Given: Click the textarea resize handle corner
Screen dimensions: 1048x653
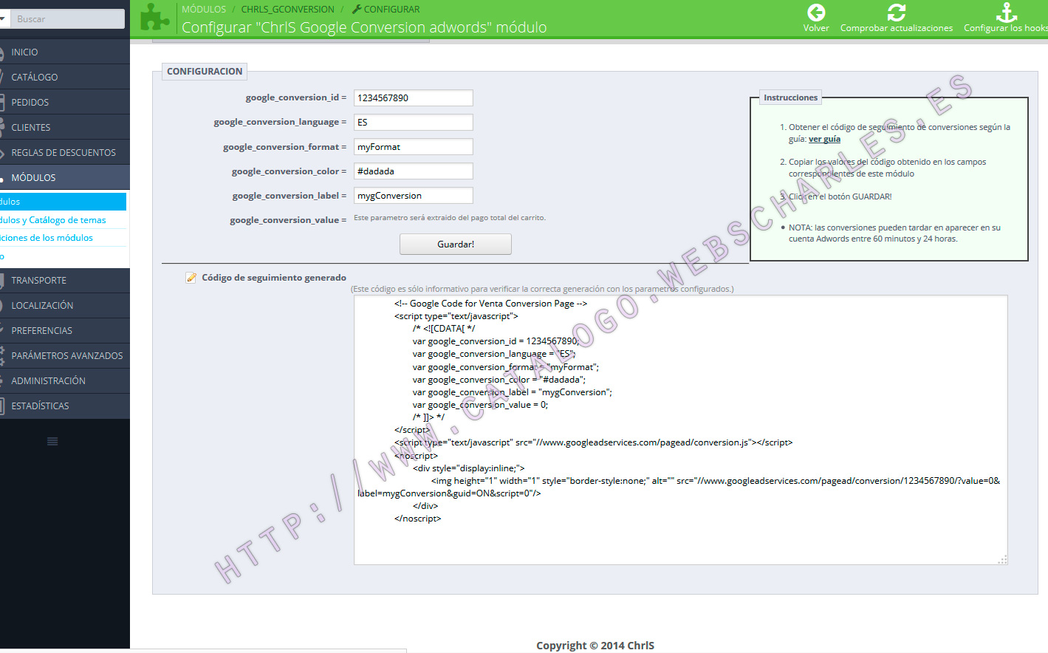Looking at the screenshot, I should (1002, 560).
